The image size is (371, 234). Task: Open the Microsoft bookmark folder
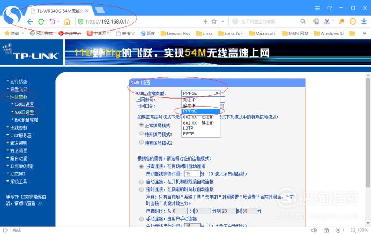pyautogui.click(x=262, y=33)
